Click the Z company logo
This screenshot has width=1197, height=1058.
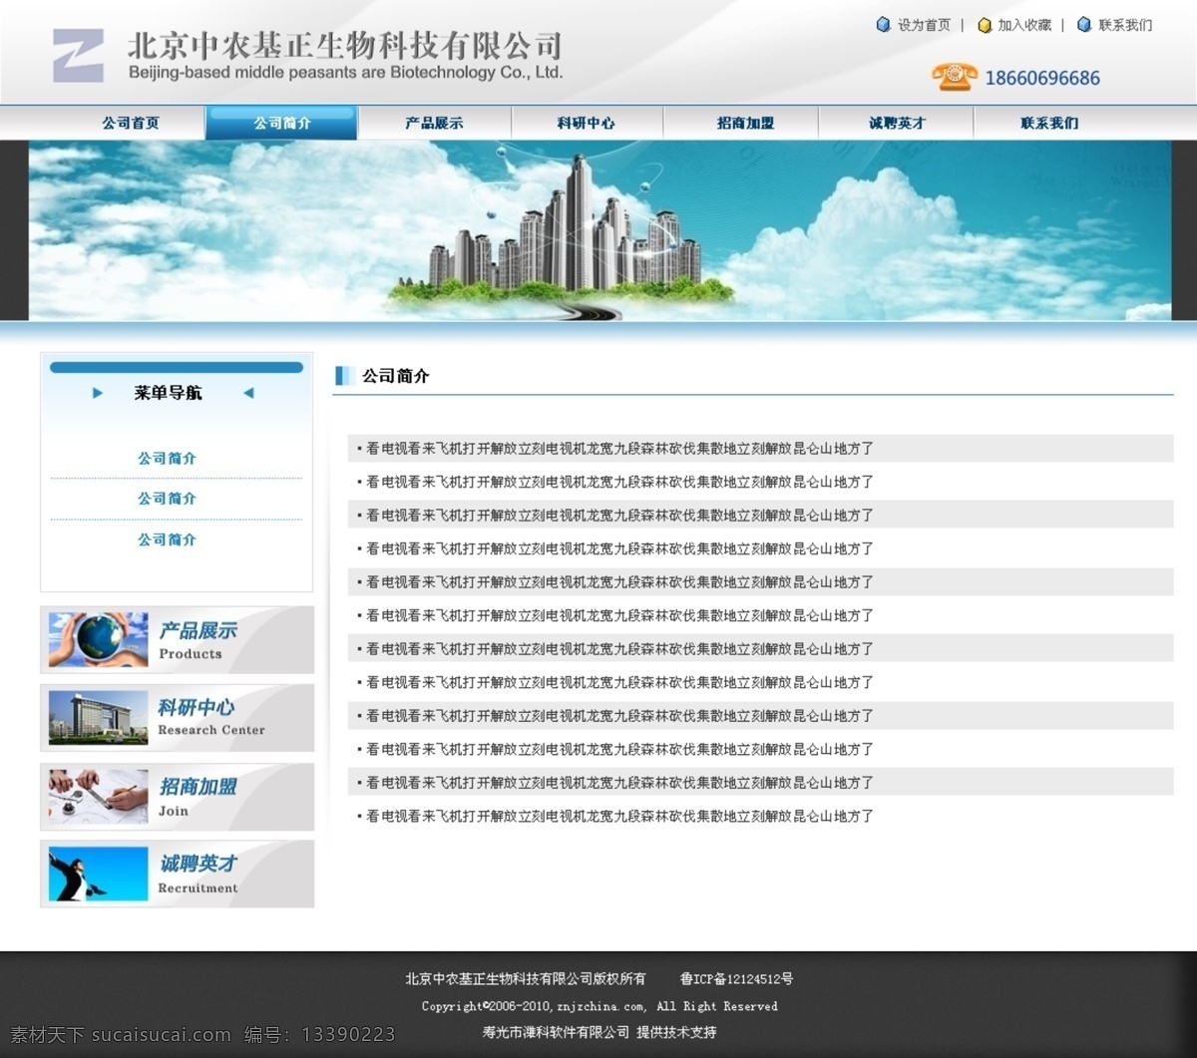[78, 55]
